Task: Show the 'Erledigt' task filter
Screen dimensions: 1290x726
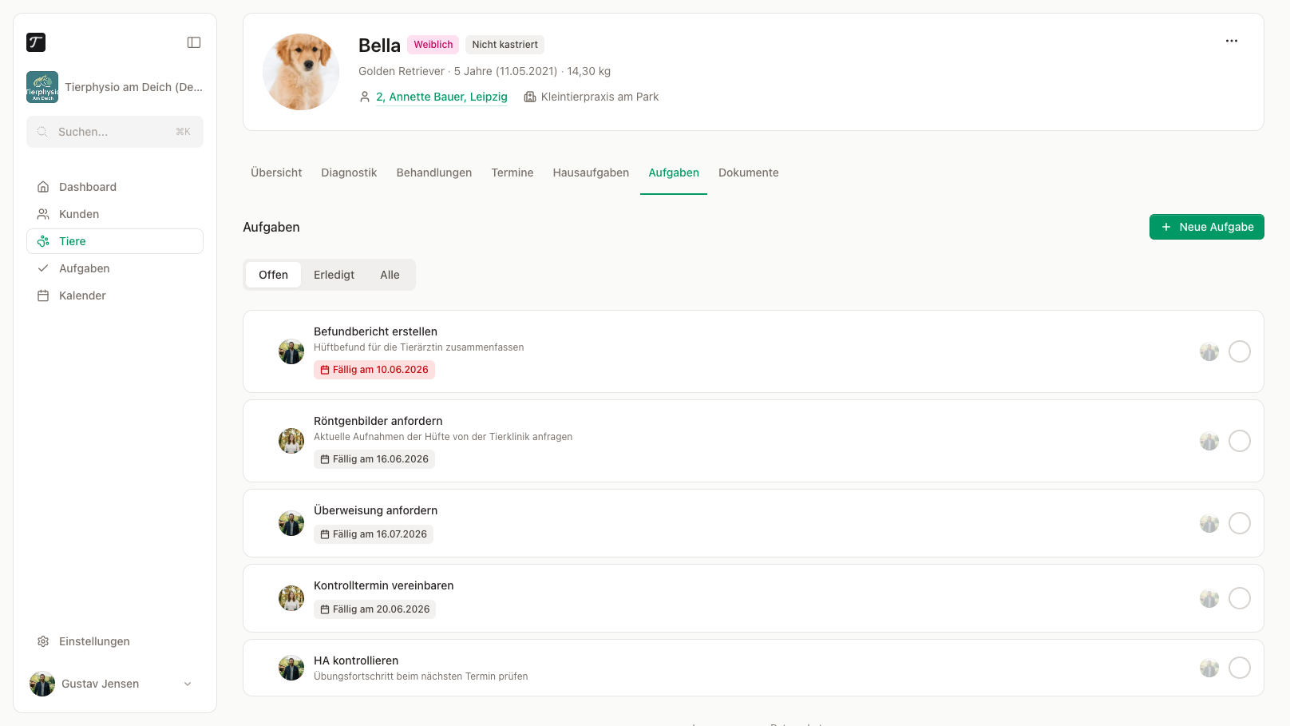Action: click(334, 275)
